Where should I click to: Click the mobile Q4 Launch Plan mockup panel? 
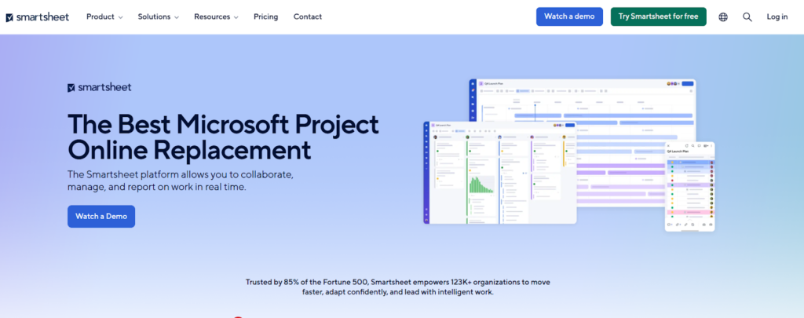pos(690,188)
